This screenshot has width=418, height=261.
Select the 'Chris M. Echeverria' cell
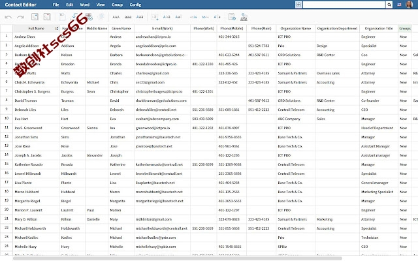click(37, 82)
